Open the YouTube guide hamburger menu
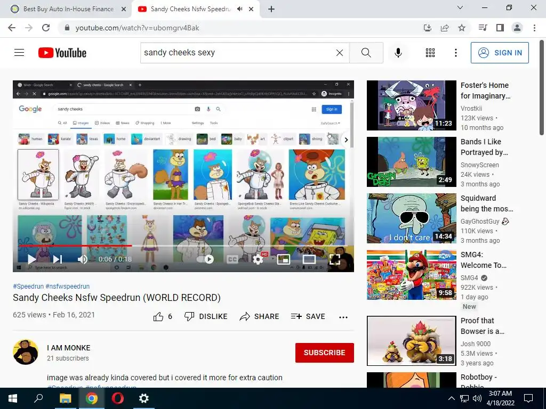The width and height of the screenshot is (546, 409). pyautogui.click(x=19, y=53)
